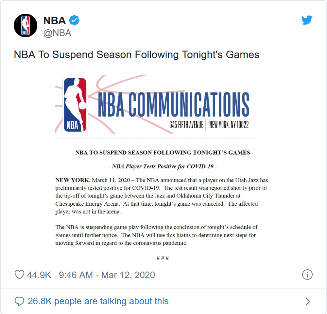
Task: Open the NBA display name link
Action: point(55,21)
